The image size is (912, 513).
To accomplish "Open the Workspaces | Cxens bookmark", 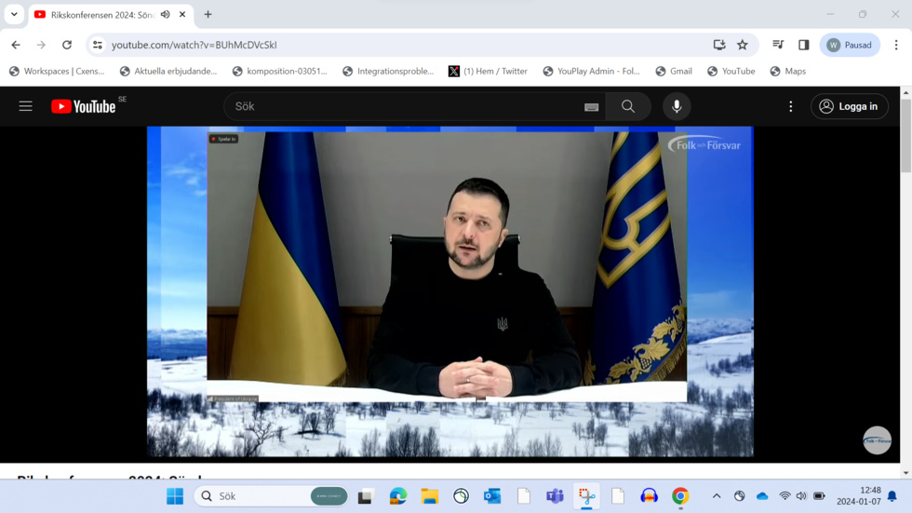I will [x=57, y=71].
